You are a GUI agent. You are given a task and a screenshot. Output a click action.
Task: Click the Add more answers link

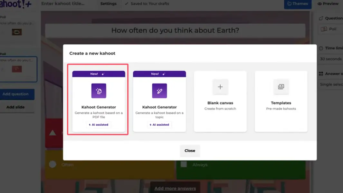[175, 188]
